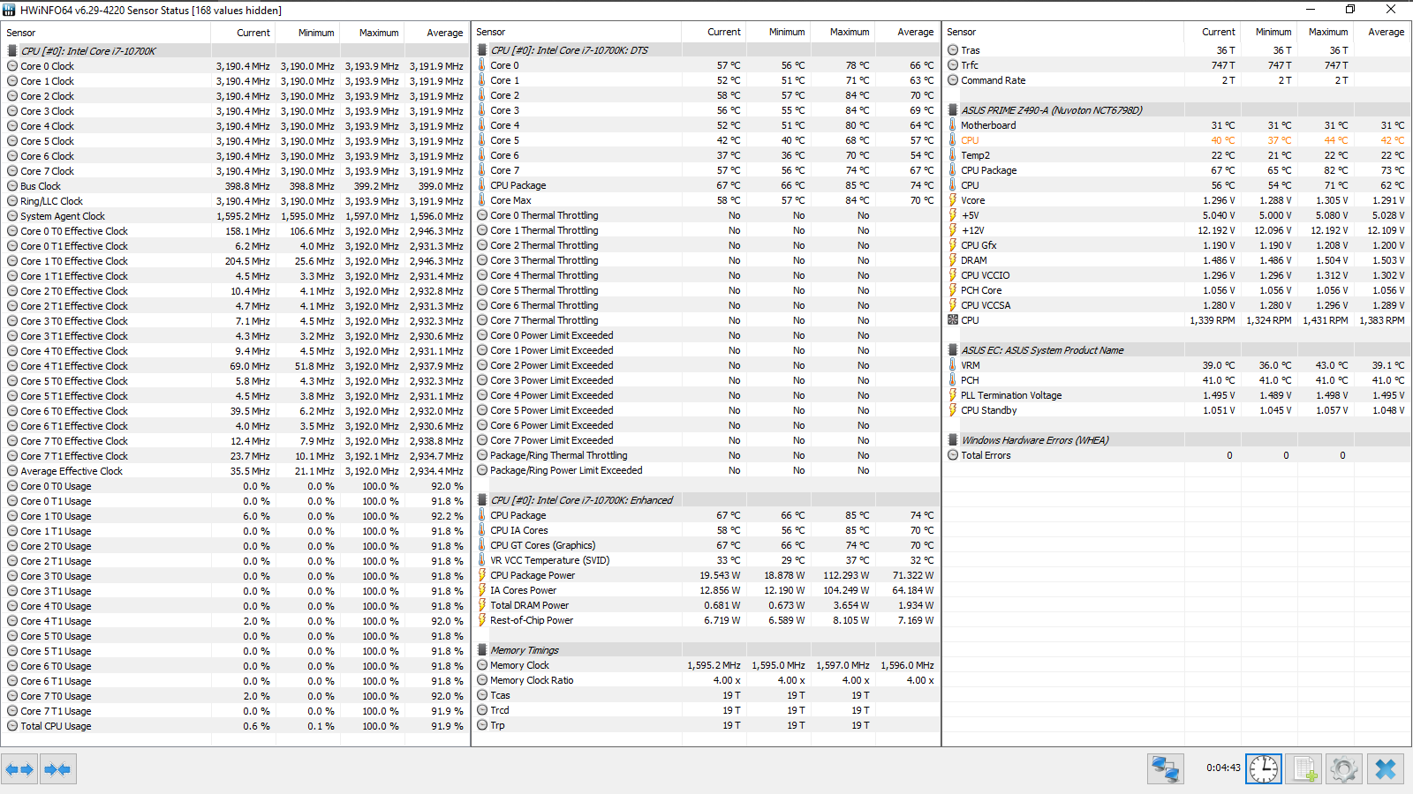Select the Total CPU Usage row

pyautogui.click(x=235, y=726)
